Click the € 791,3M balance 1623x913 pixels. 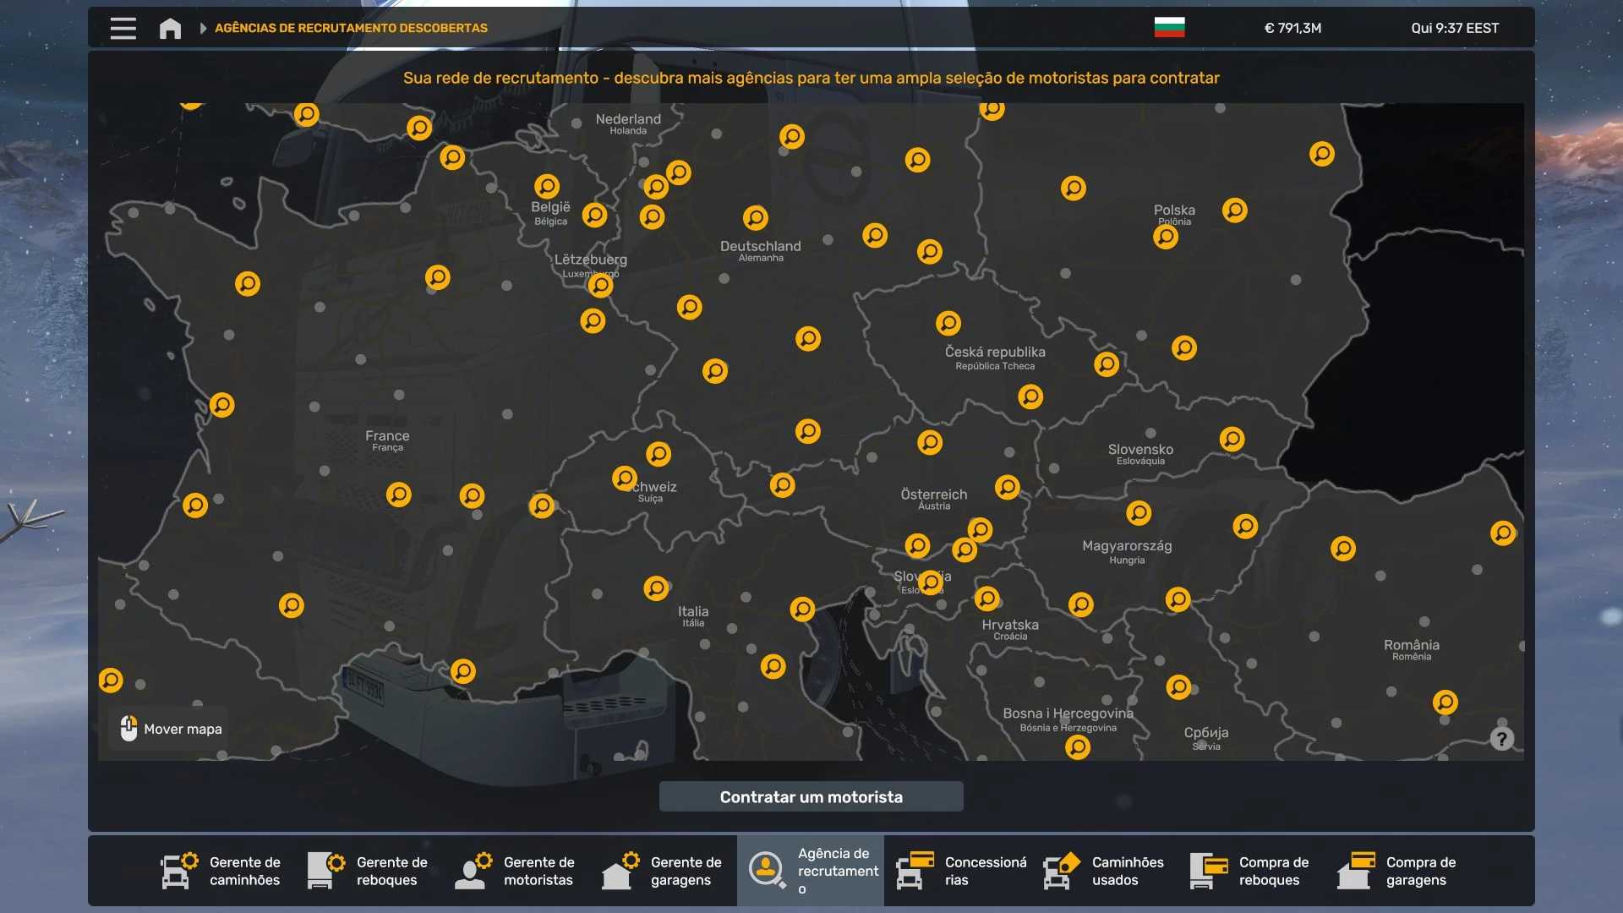coord(1292,28)
